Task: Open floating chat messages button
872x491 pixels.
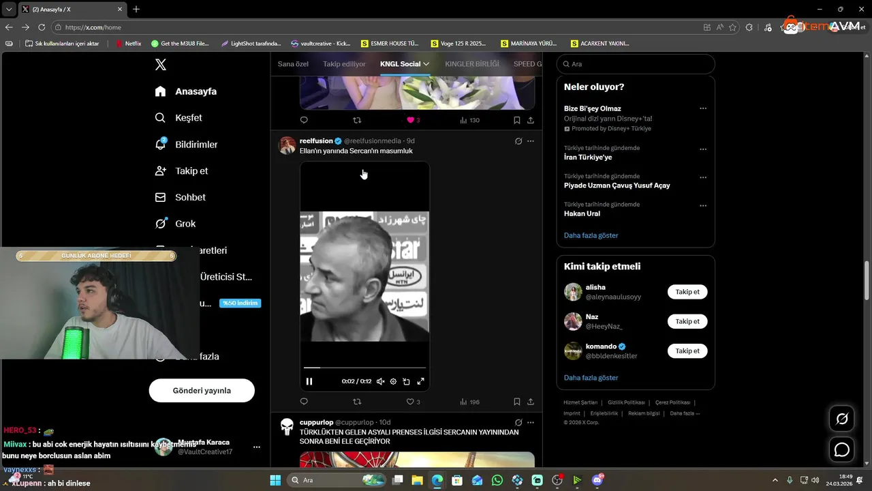Action: [842, 450]
